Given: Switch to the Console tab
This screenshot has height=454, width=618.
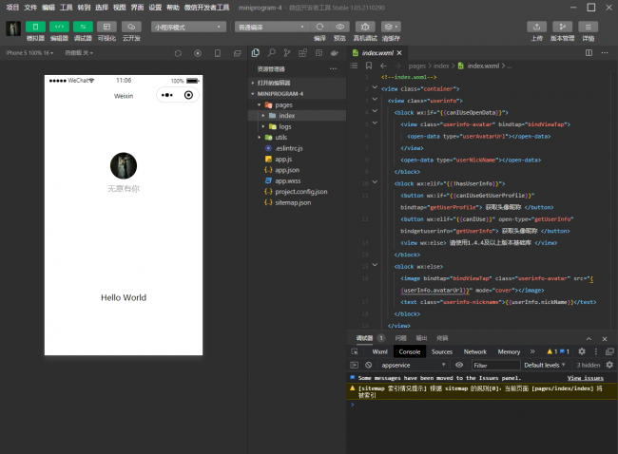Looking at the screenshot, I should [410, 351].
